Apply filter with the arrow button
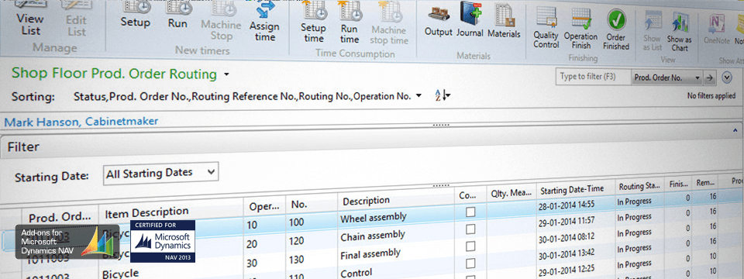Viewport: 744px width, 279px height. [710, 77]
